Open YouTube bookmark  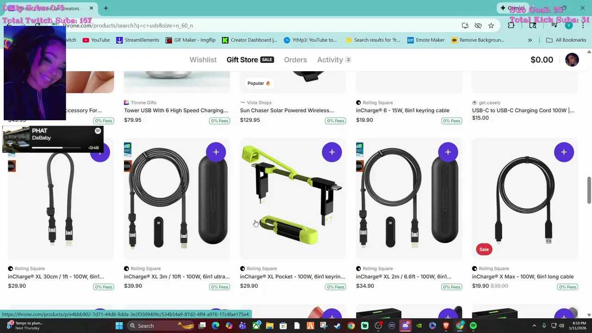[x=96, y=40]
